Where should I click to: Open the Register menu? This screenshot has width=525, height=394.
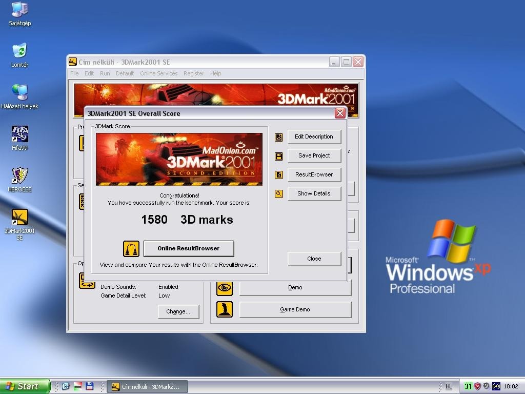[193, 73]
